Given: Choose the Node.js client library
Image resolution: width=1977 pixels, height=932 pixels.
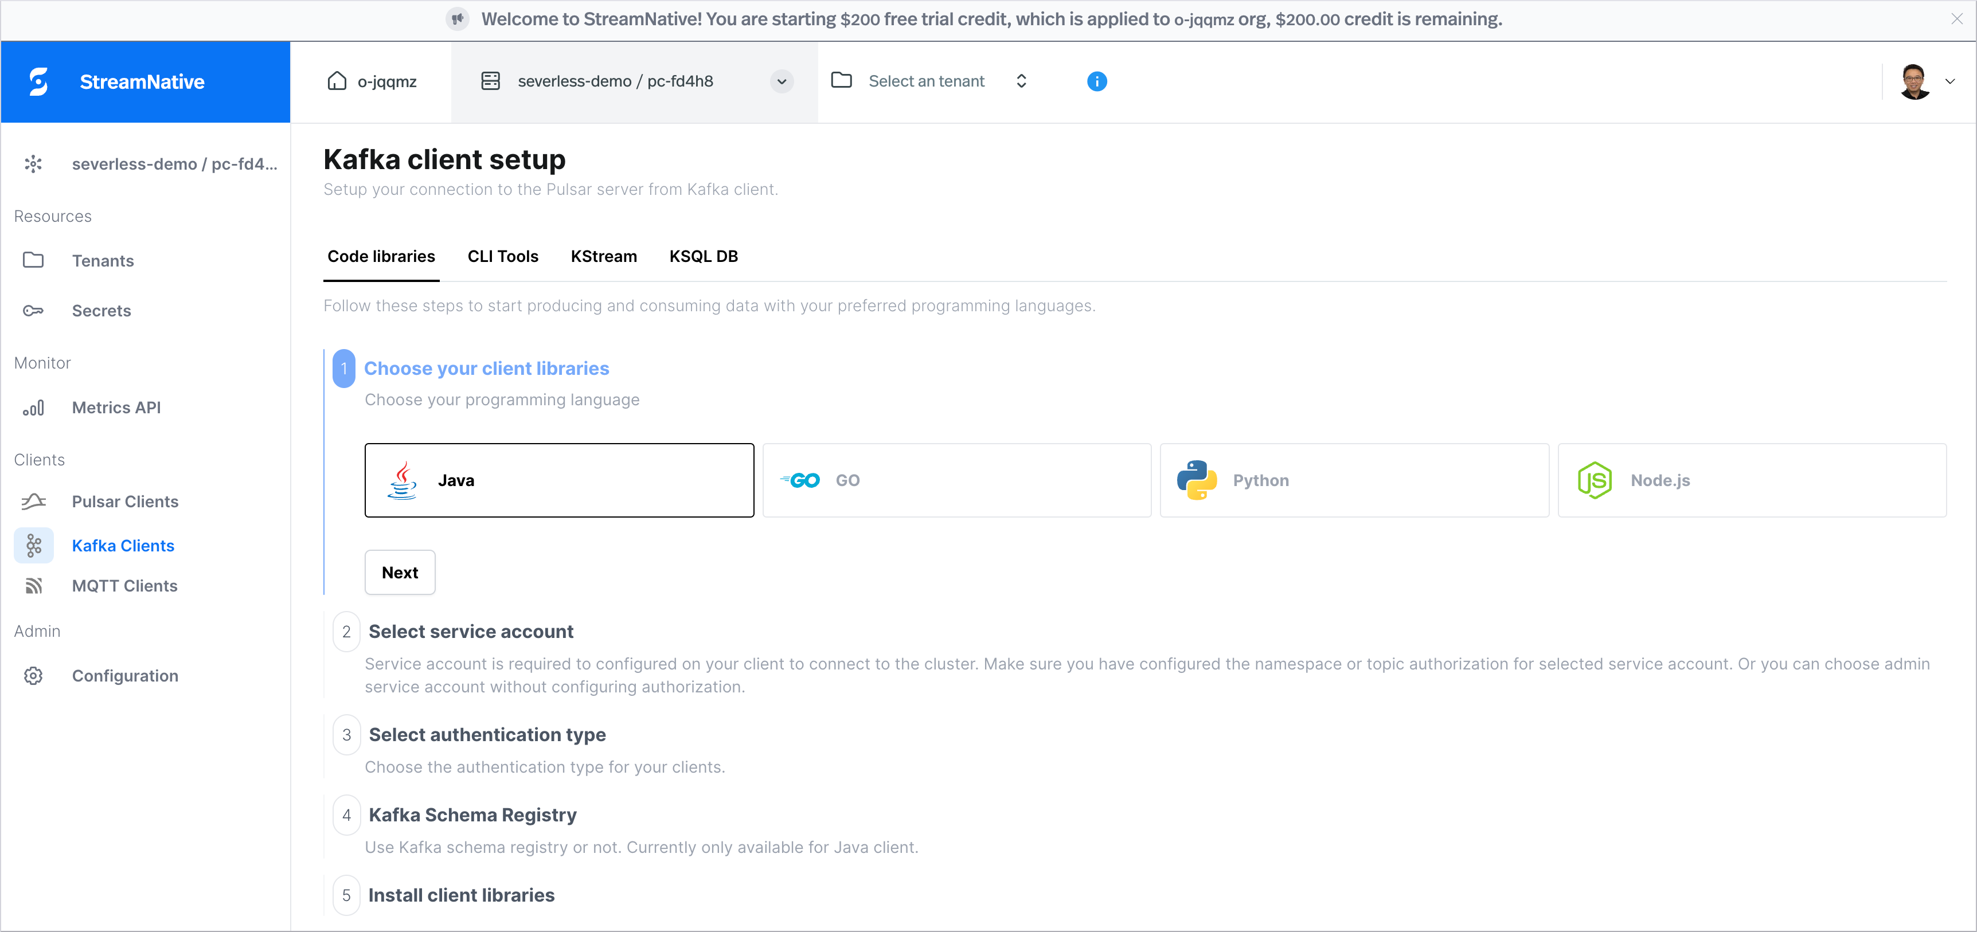Looking at the screenshot, I should [x=1751, y=480].
